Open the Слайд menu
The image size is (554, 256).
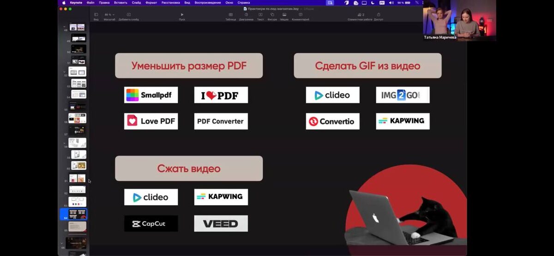click(x=136, y=2)
